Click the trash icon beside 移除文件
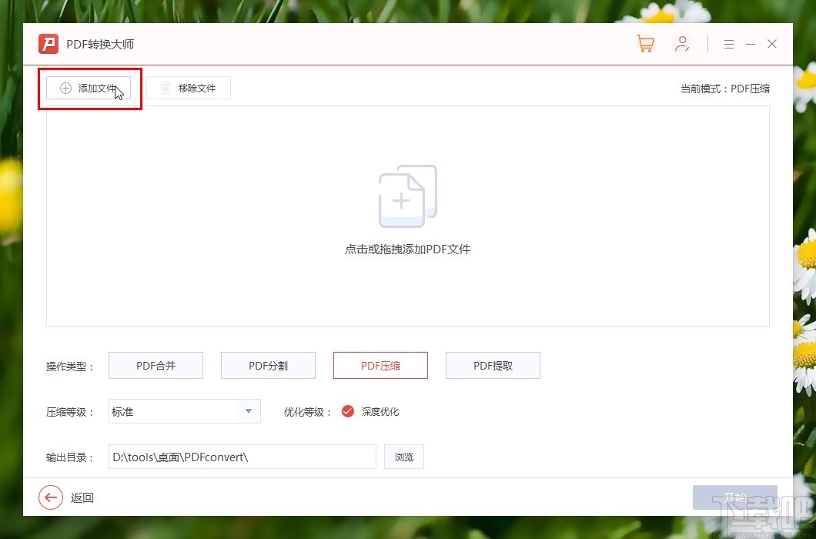This screenshot has width=816, height=539. [166, 88]
